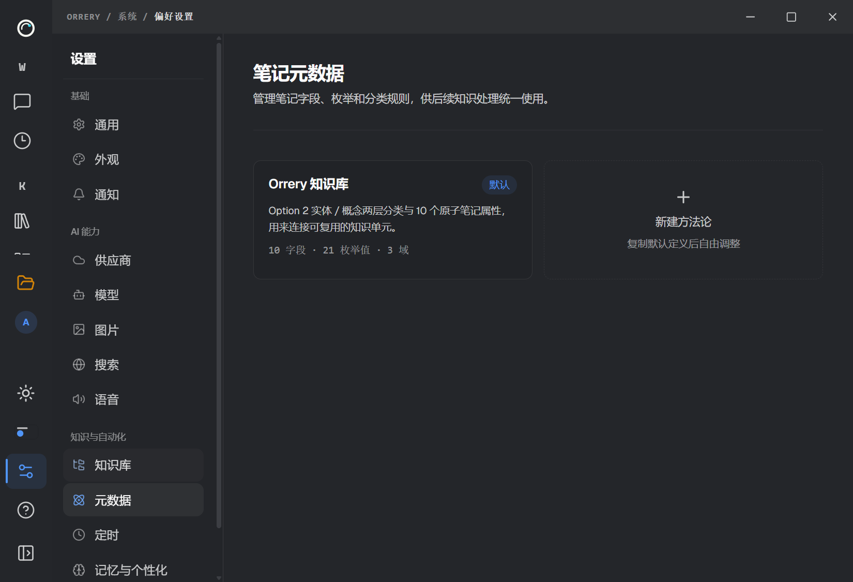
Task: Click the settings sidebar scrollbar
Action: 219,285
